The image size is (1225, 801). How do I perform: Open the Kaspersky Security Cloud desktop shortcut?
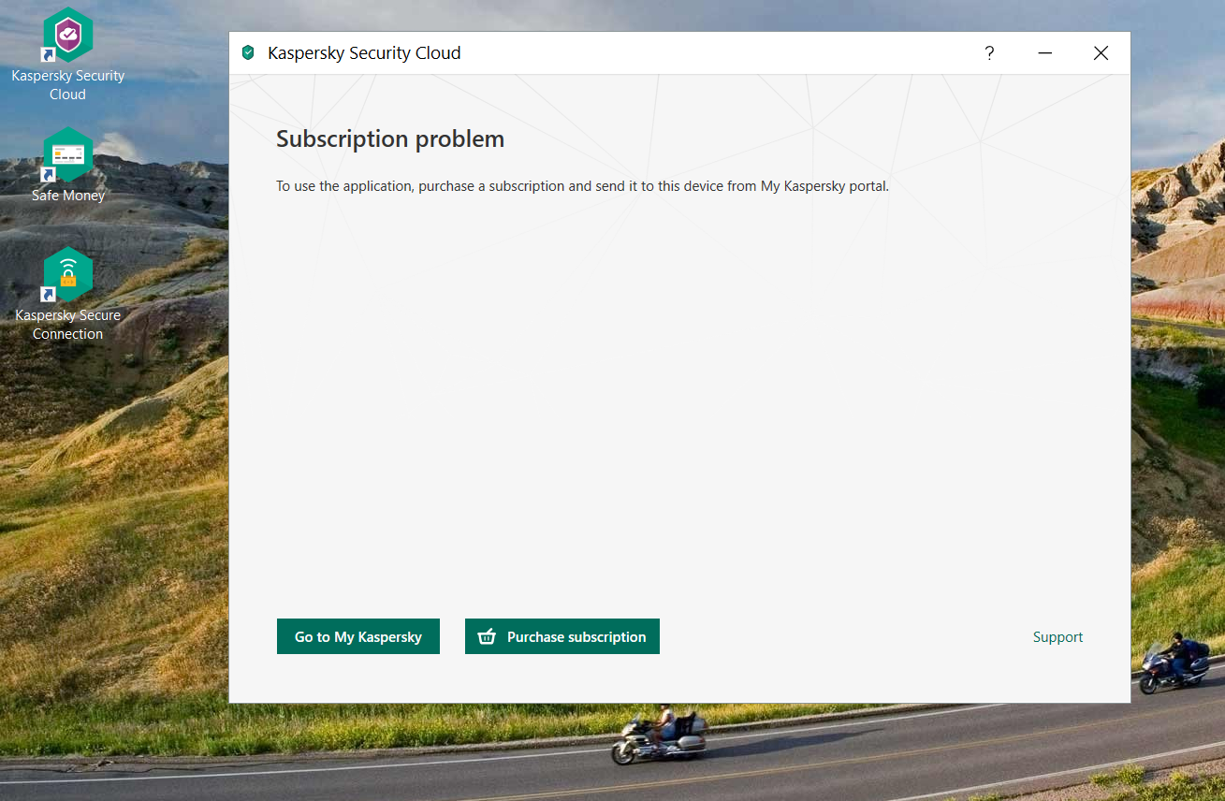pos(67,54)
